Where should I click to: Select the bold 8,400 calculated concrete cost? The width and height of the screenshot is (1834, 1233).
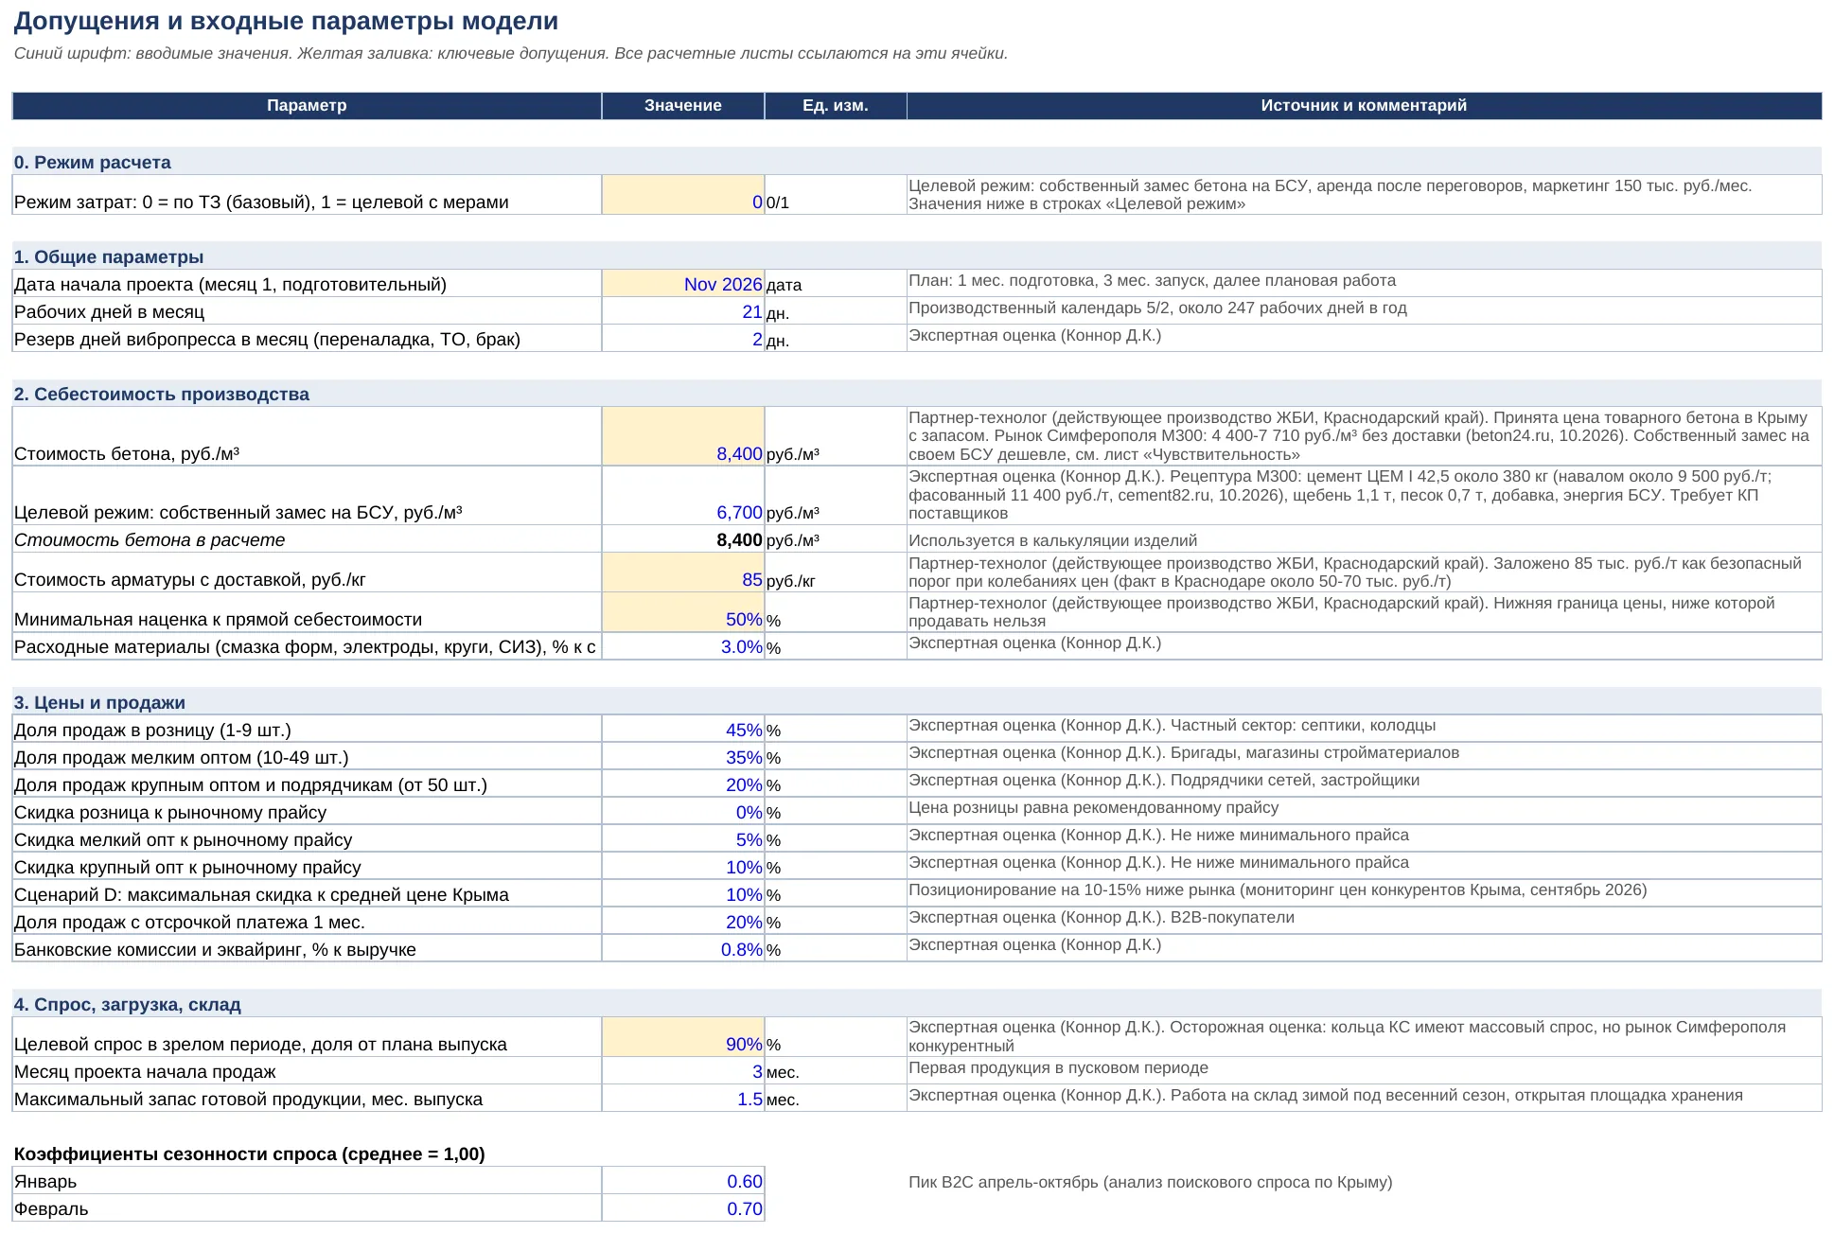(x=682, y=539)
